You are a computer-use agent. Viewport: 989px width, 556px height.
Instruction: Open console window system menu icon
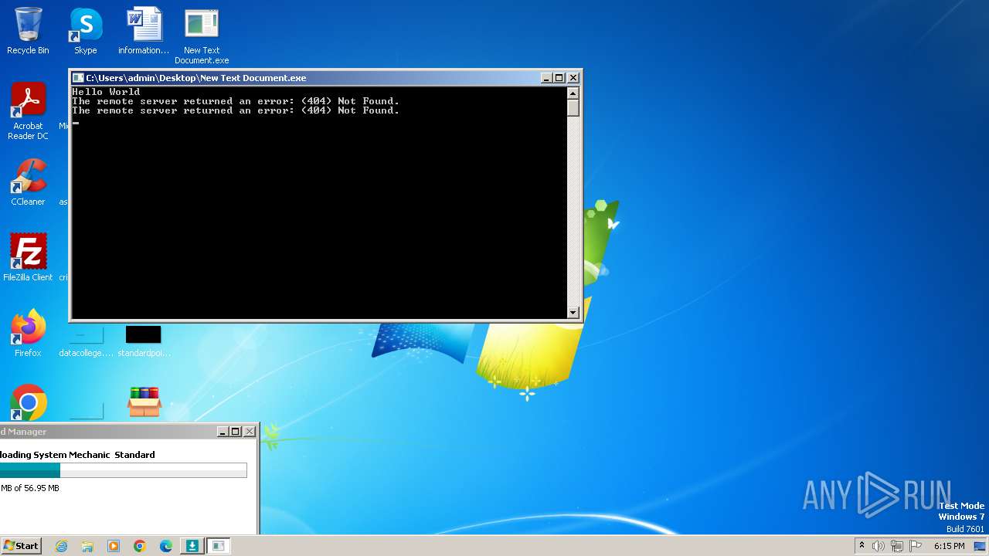(x=78, y=78)
